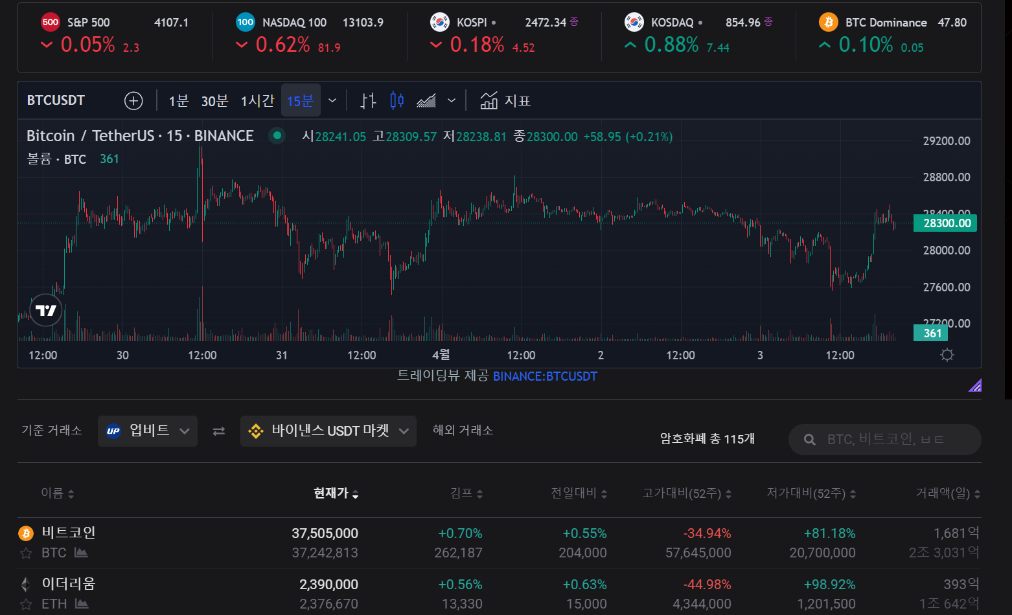Click the 해외 거래소 label
This screenshot has height=615, width=1012.
tap(463, 430)
